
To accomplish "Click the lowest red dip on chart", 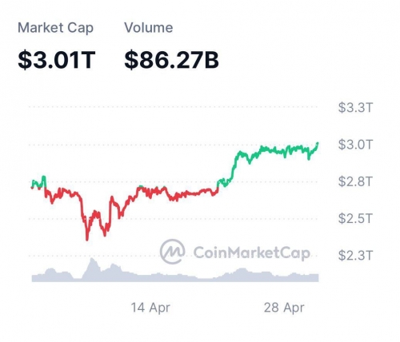I will [87, 239].
